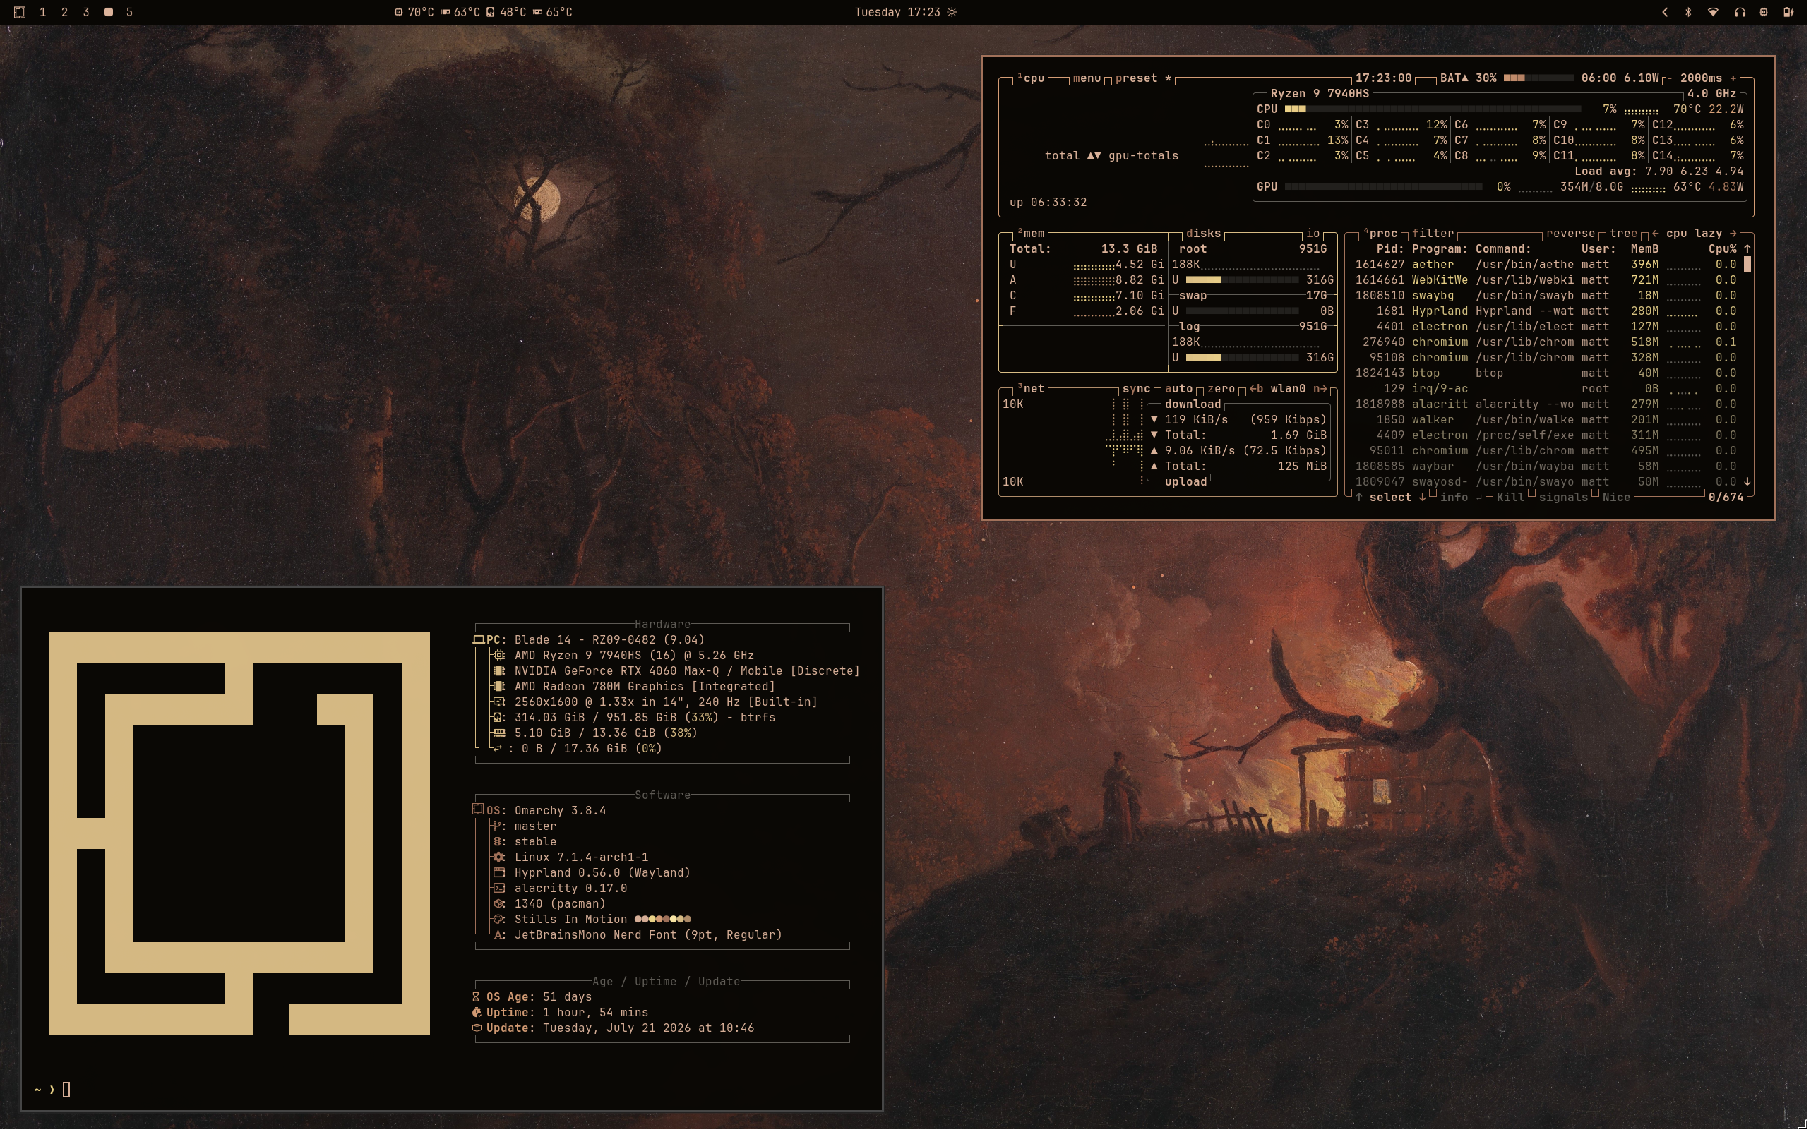Toggle auto scaling in btop net panel
Screen dimensions: 1811x1132
pyautogui.click(x=1181, y=389)
